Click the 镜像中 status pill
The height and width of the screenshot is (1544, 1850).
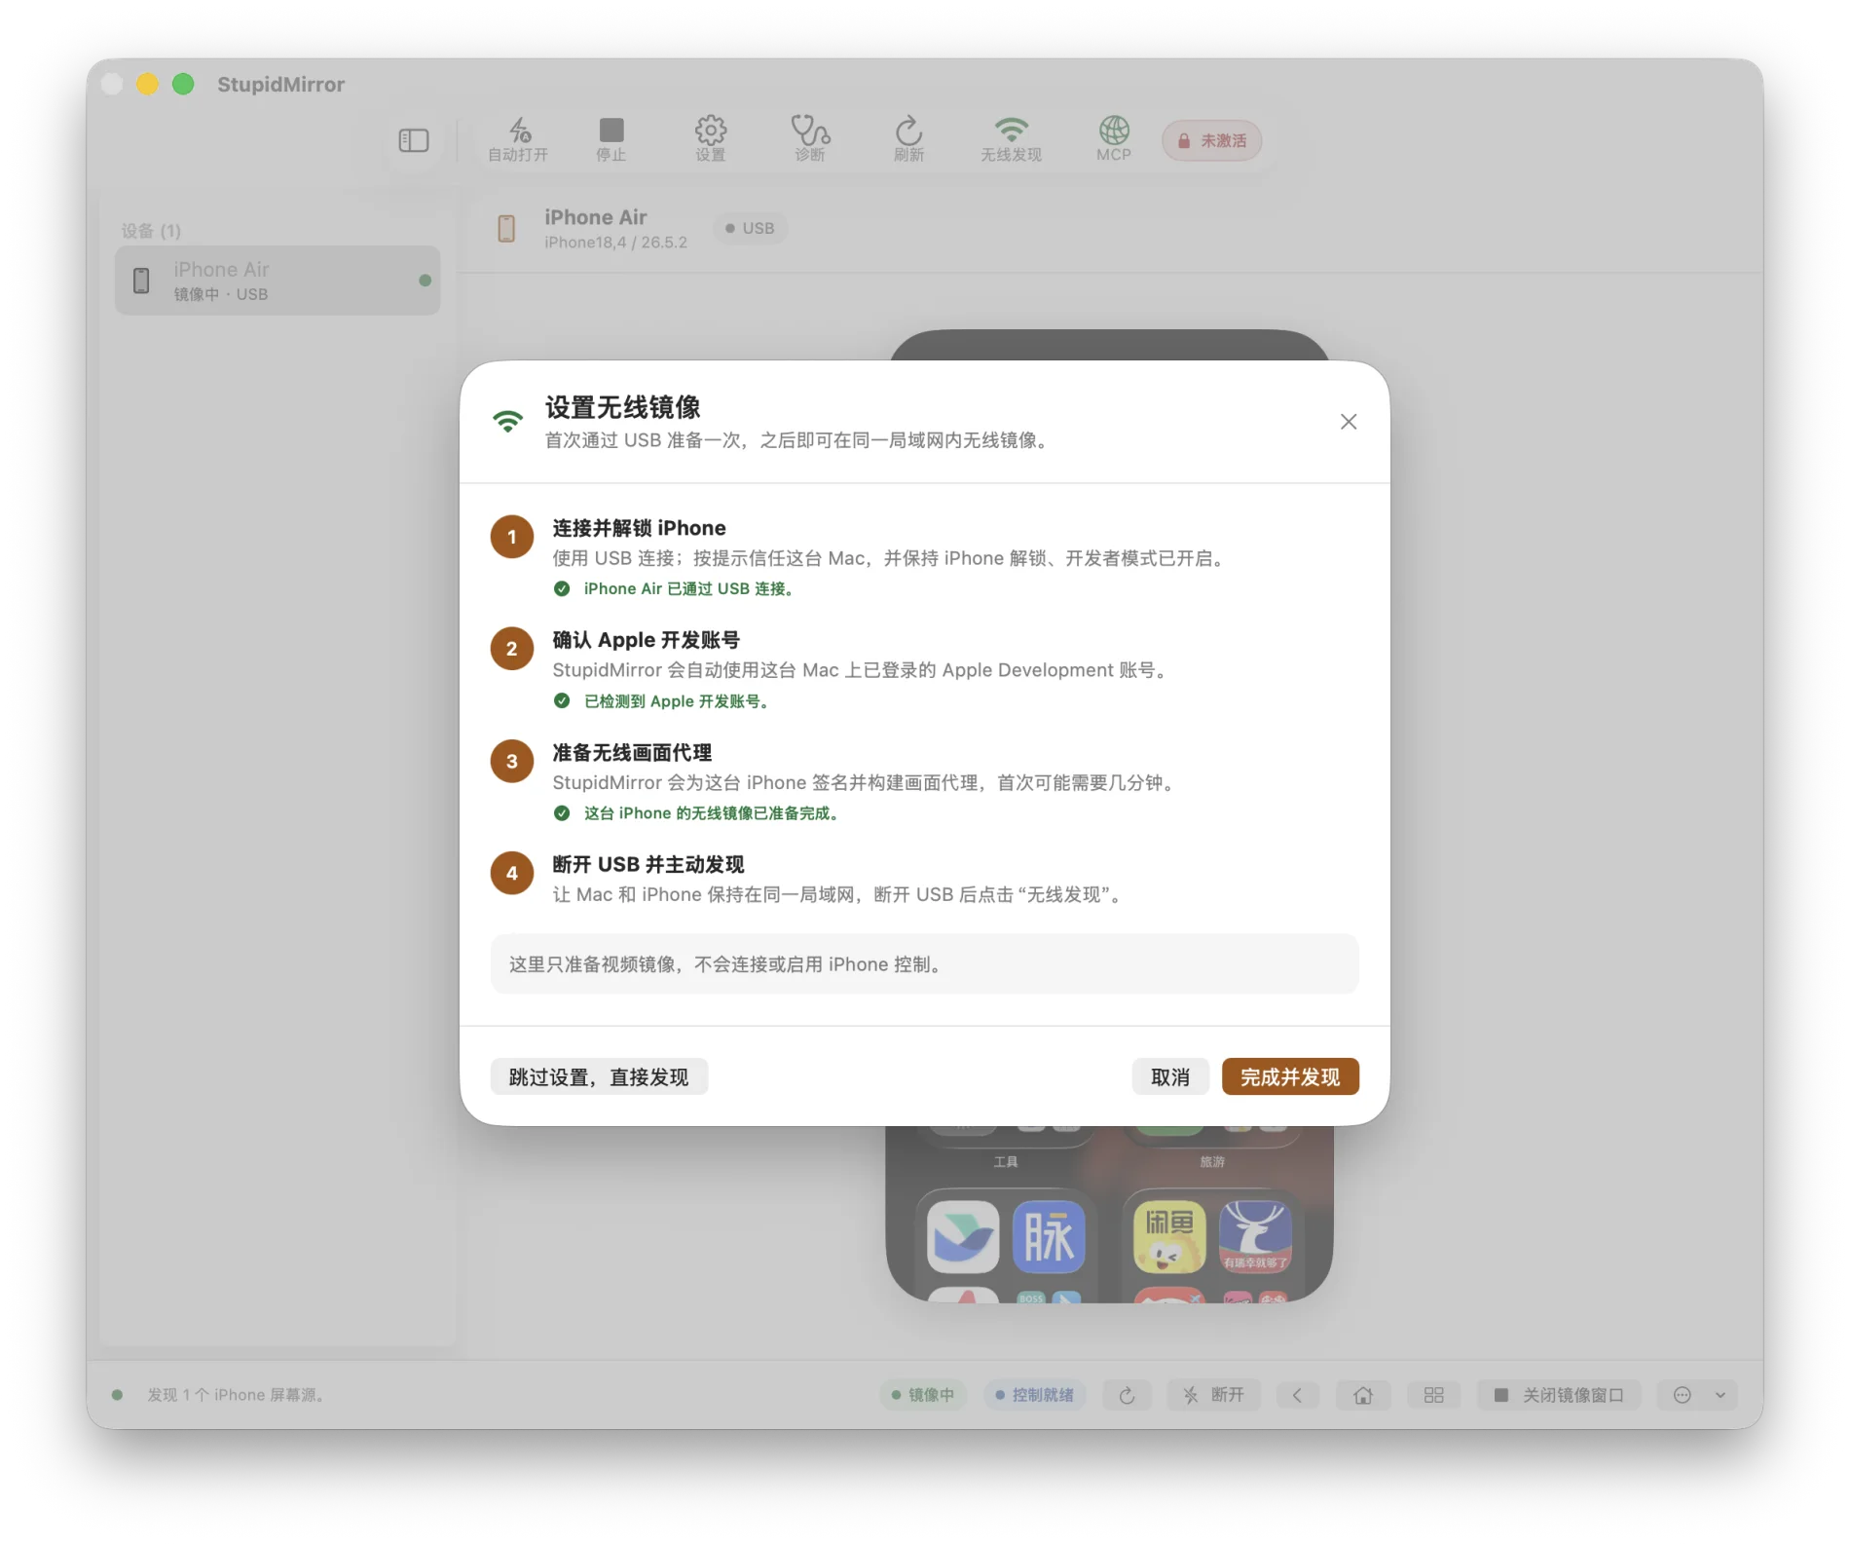pos(922,1395)
